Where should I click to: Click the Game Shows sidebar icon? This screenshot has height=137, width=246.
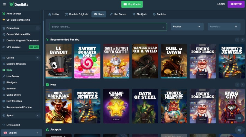tap(4, 95)
